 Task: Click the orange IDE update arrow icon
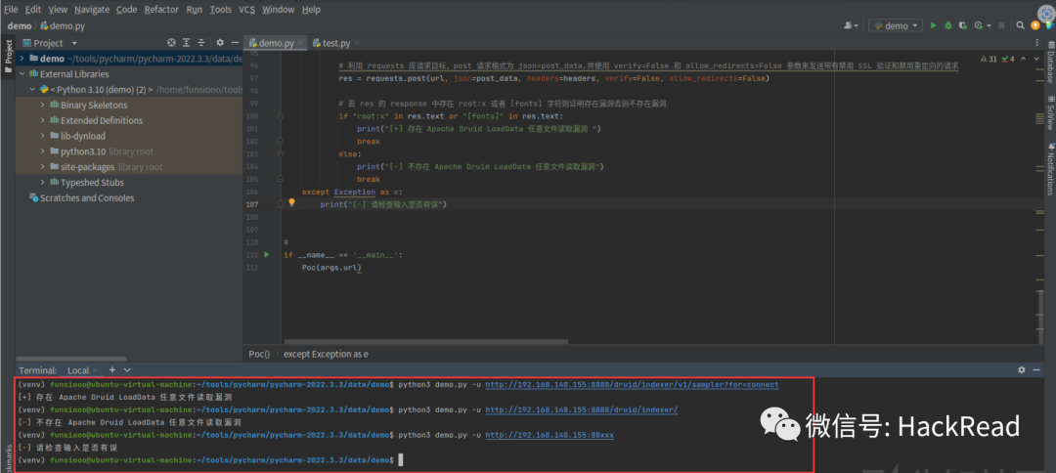(x=1035, y=25)
